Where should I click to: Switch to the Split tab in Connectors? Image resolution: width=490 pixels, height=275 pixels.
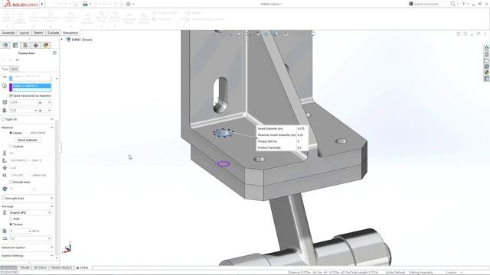coord(15,69)
